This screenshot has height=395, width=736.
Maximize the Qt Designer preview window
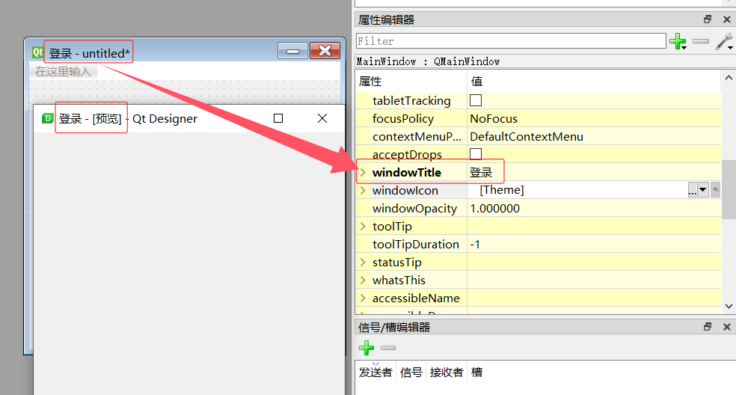278,118
